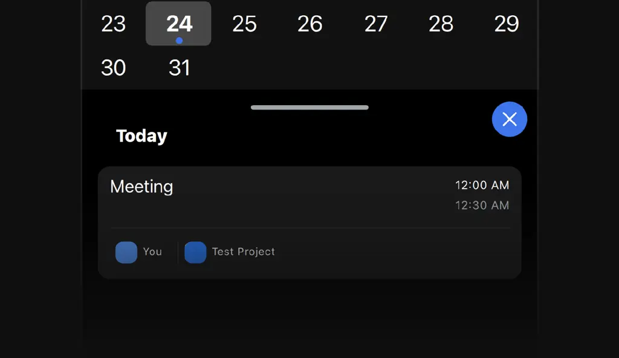This screenshot has width=619, height=358.
Task: Click the 12:00 AM start time
Action: [x=482, y=185]
